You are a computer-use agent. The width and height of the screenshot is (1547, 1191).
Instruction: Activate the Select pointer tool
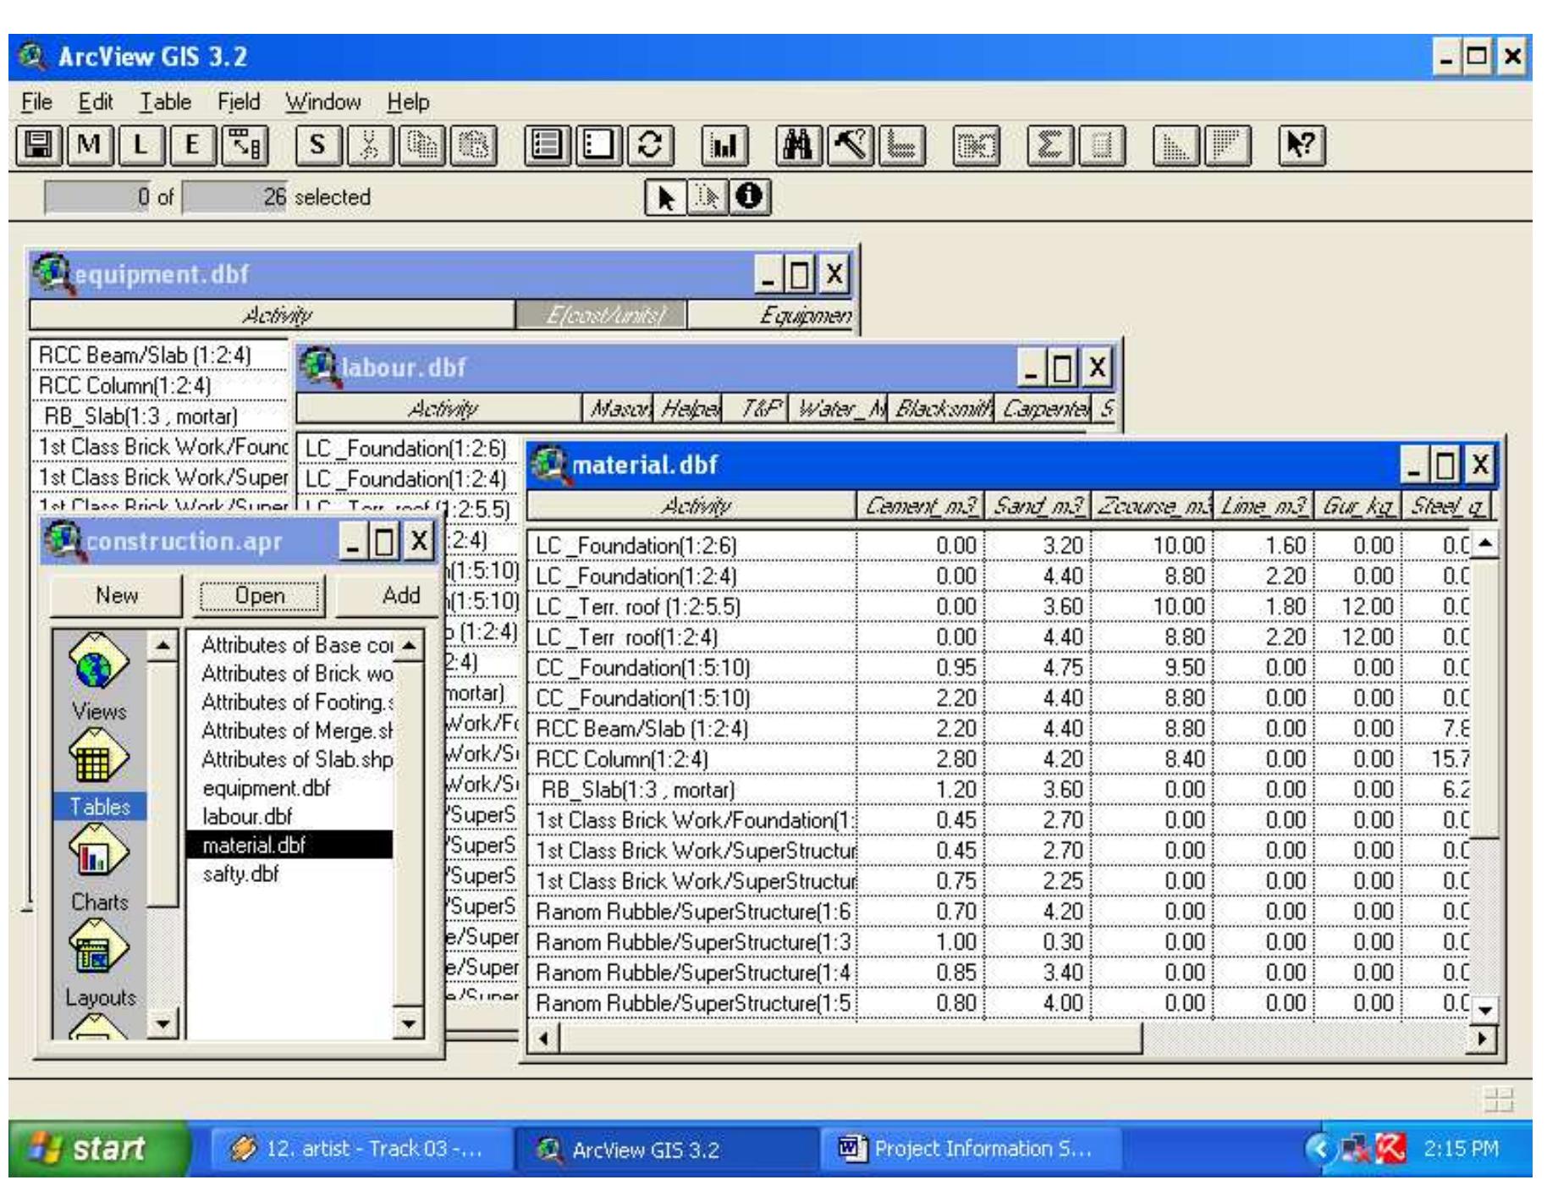pos(666,197)
